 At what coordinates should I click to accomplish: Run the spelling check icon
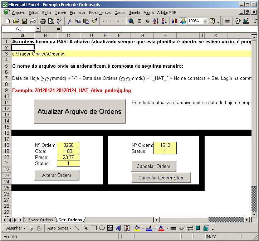(59, 21)
